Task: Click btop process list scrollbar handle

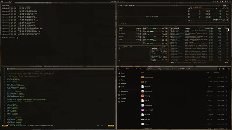Action: coord(229,30)
